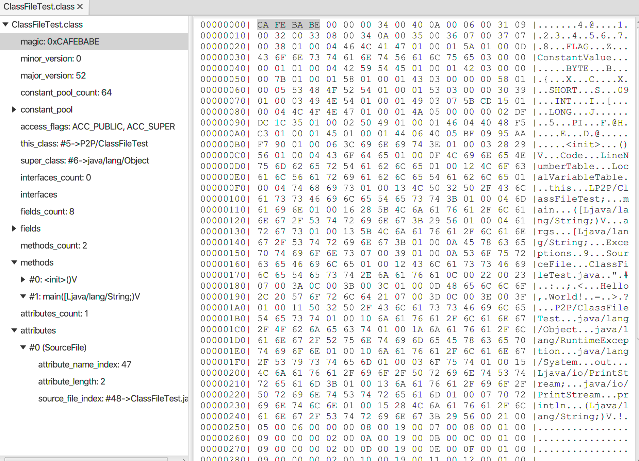Click hex offset 00000000
The image size is (639, 461).
(x=223, y=25)
